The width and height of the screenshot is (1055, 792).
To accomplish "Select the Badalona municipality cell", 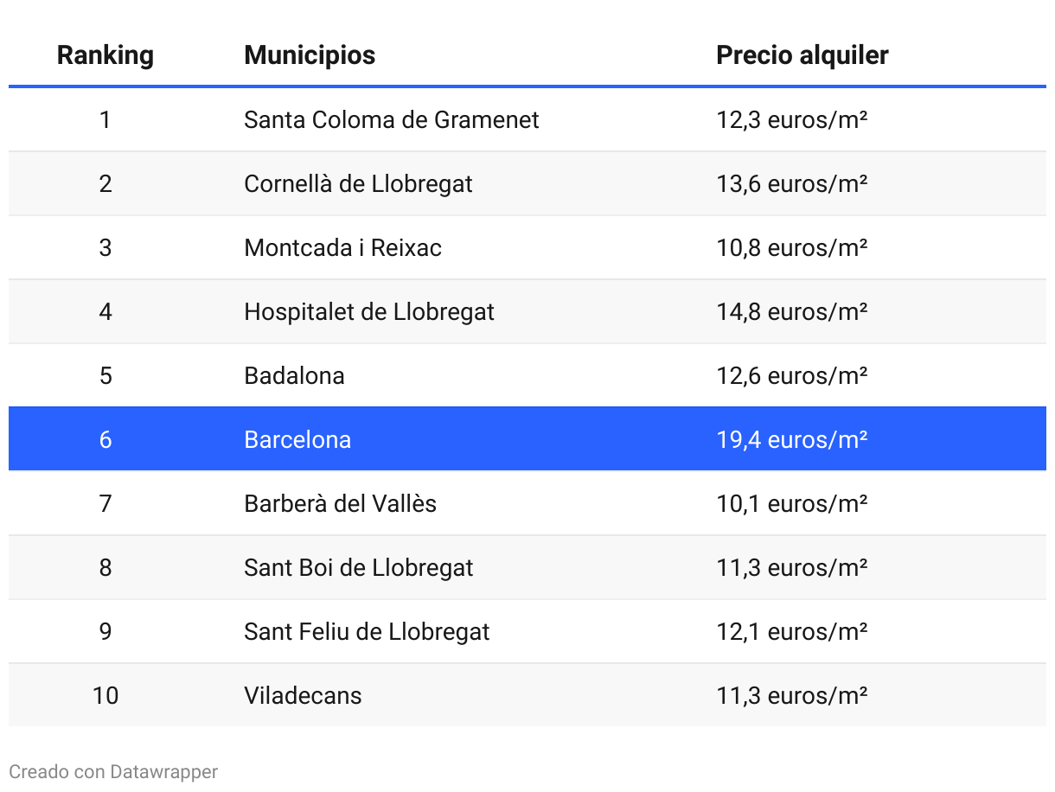I will (x=294, y=375).
